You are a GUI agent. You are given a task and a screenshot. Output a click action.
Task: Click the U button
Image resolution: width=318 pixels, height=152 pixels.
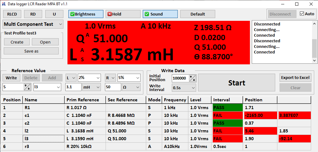[54, 14]
